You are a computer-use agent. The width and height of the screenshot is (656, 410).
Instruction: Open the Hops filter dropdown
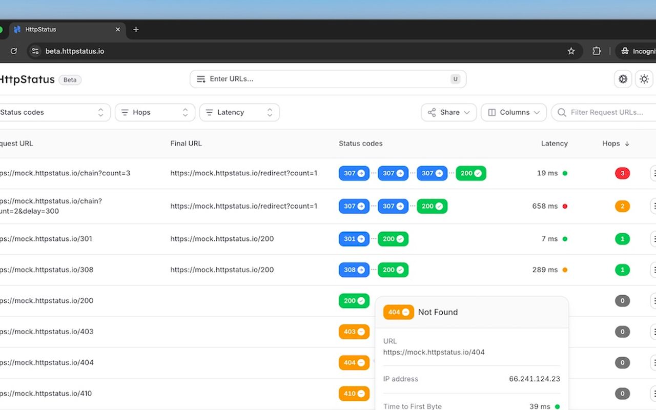click(155, 112)
